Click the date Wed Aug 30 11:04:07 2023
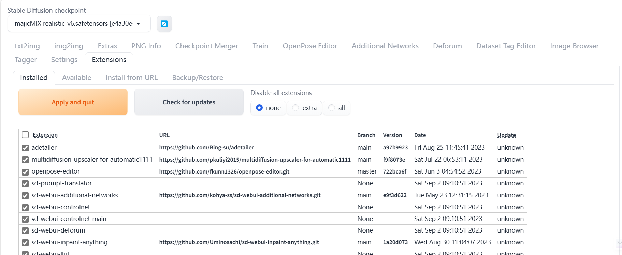 pyautogui.click(x=452, y=242)
